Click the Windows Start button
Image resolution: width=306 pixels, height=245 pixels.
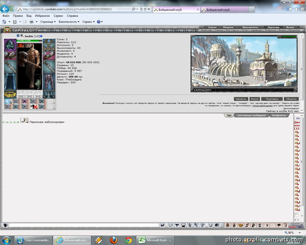(x=6, y=240)
